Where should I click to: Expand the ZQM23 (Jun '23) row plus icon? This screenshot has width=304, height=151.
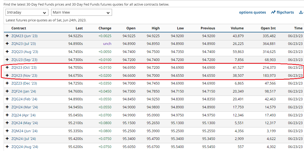click(x=7, y=36)
